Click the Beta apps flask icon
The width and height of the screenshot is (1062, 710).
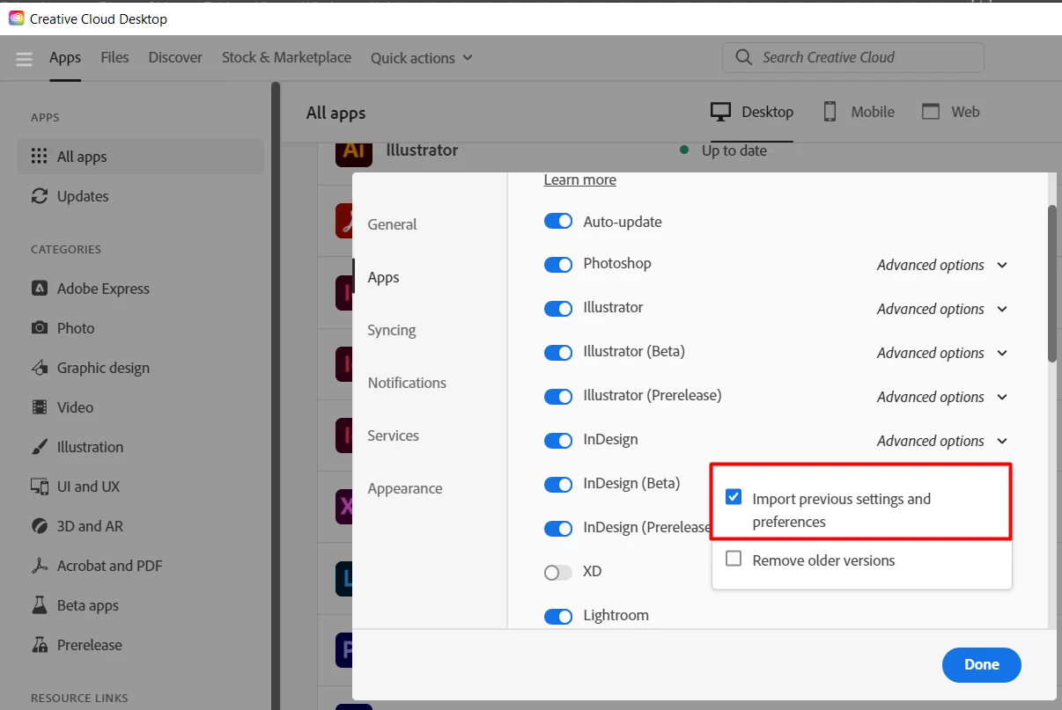[39, 605]
